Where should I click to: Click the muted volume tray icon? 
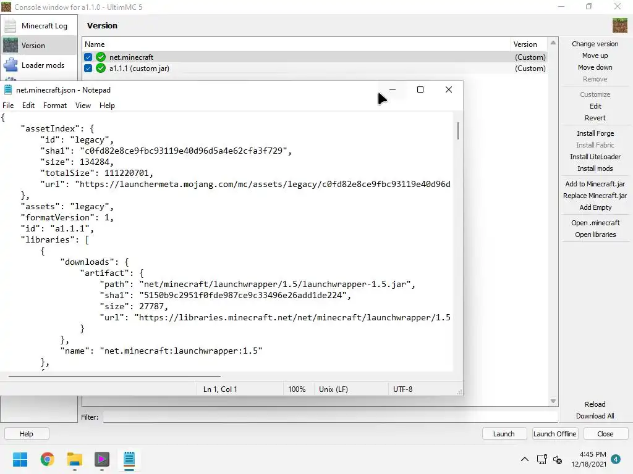tap(558, 459)
